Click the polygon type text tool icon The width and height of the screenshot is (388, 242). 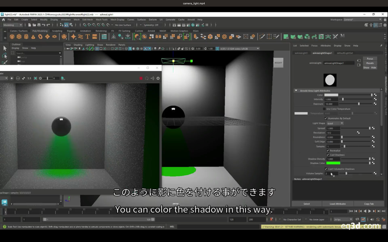[88, 36]
